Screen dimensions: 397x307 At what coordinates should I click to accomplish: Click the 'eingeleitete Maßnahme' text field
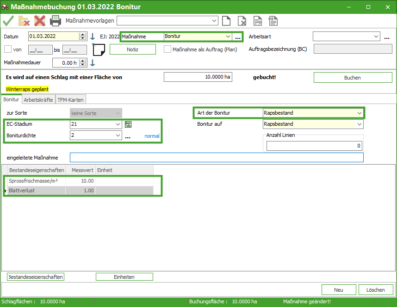click(x=216, y=158)
